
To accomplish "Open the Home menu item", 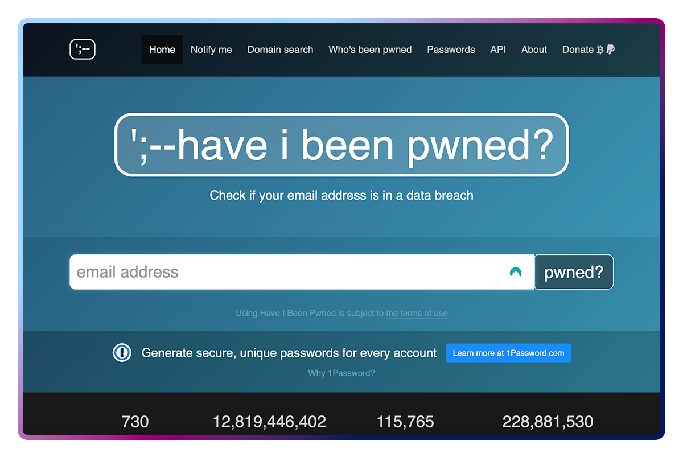I will pyautogui.click(x=162, y=50).
